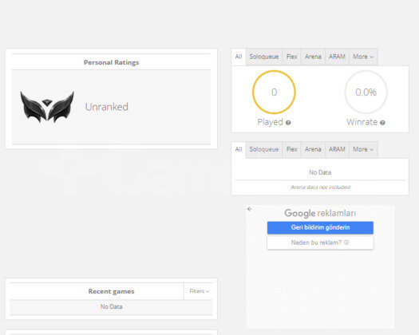
Task: Open the Recent games Filters dropdown
Action: (x=199, y=291)
